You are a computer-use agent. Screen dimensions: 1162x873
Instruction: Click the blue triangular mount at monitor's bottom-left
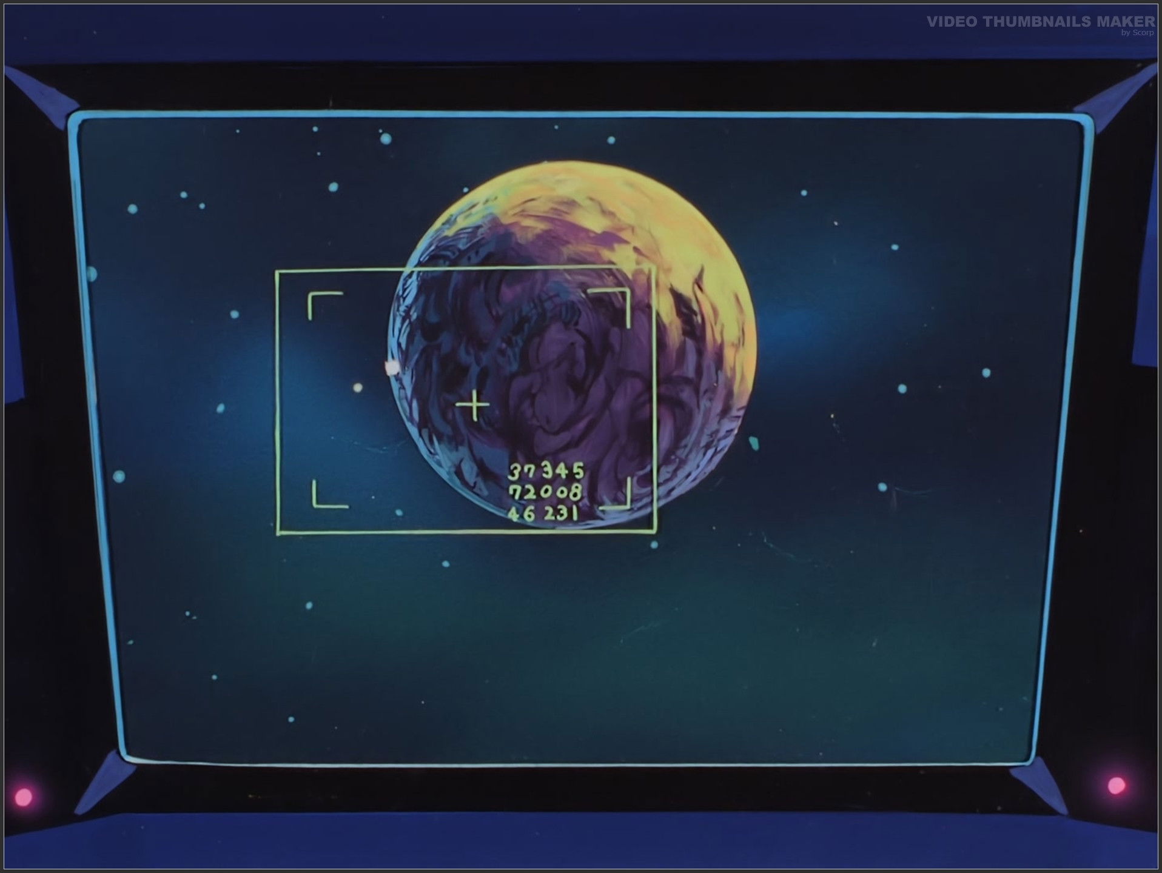tap(100, 782)
